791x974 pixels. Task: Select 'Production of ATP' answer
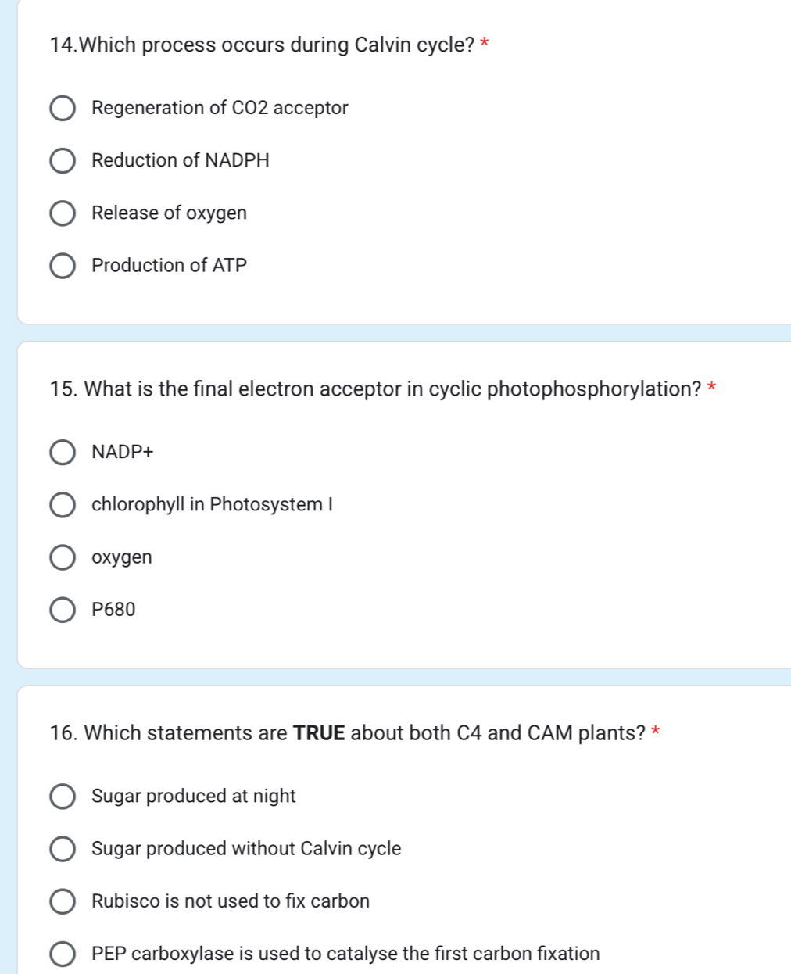click(x=63, y=265)
